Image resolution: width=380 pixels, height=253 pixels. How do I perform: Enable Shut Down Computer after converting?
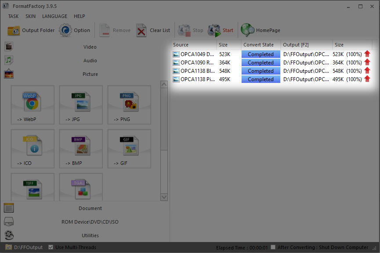[273, 247]
